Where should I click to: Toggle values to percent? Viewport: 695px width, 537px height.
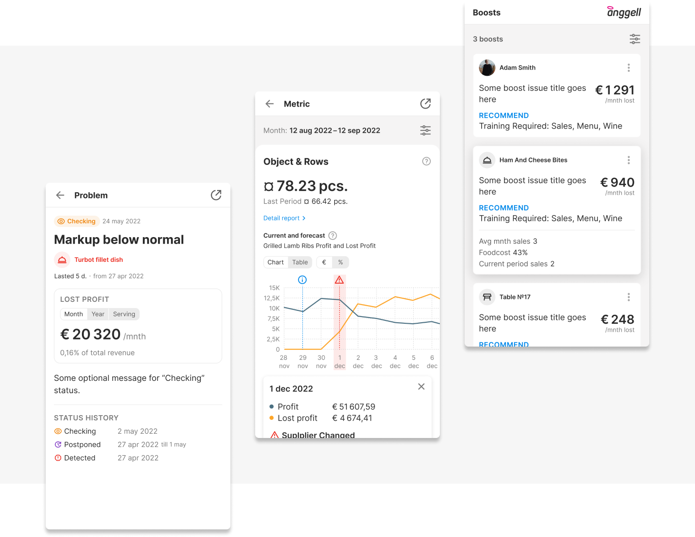[340, 262]
